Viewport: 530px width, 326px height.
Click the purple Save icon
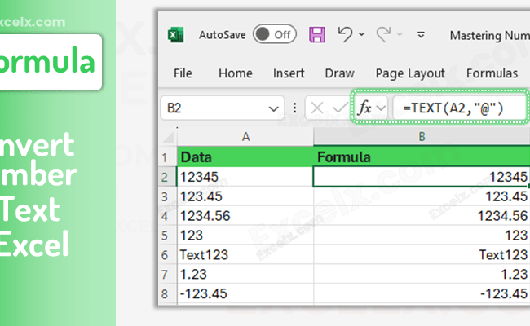(317, 34)
